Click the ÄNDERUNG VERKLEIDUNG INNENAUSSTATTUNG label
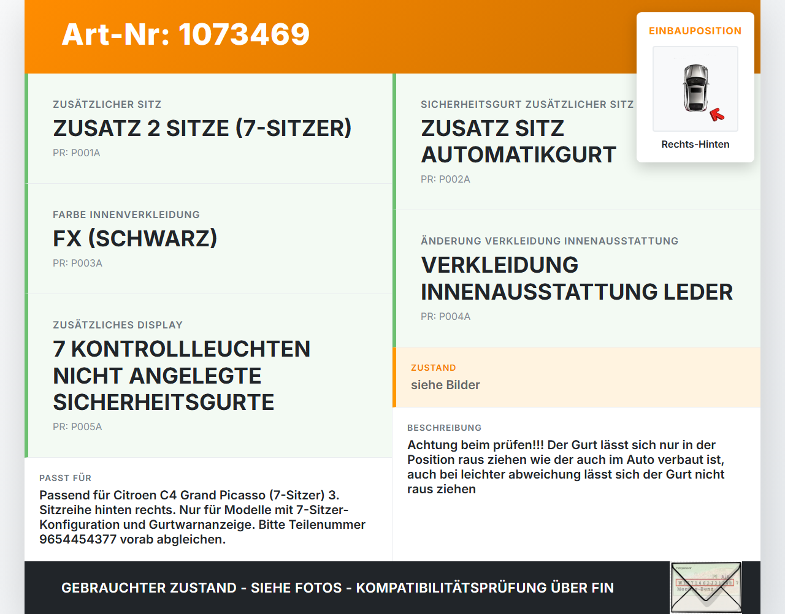 click(x=549, y=241)
